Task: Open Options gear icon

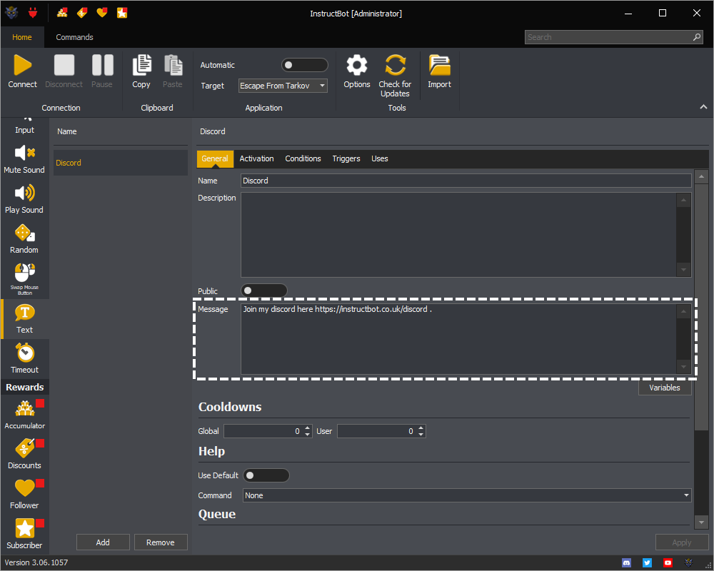Action: (356, 65)
